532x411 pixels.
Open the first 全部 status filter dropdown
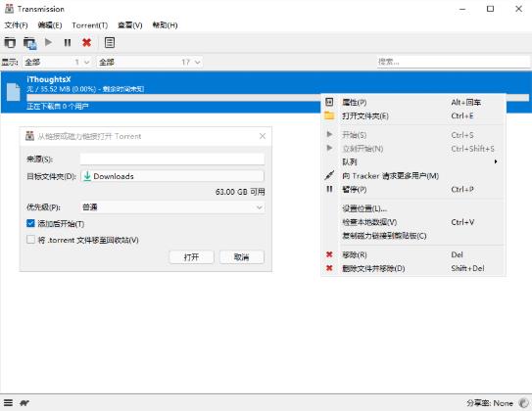tap(57, 62)
